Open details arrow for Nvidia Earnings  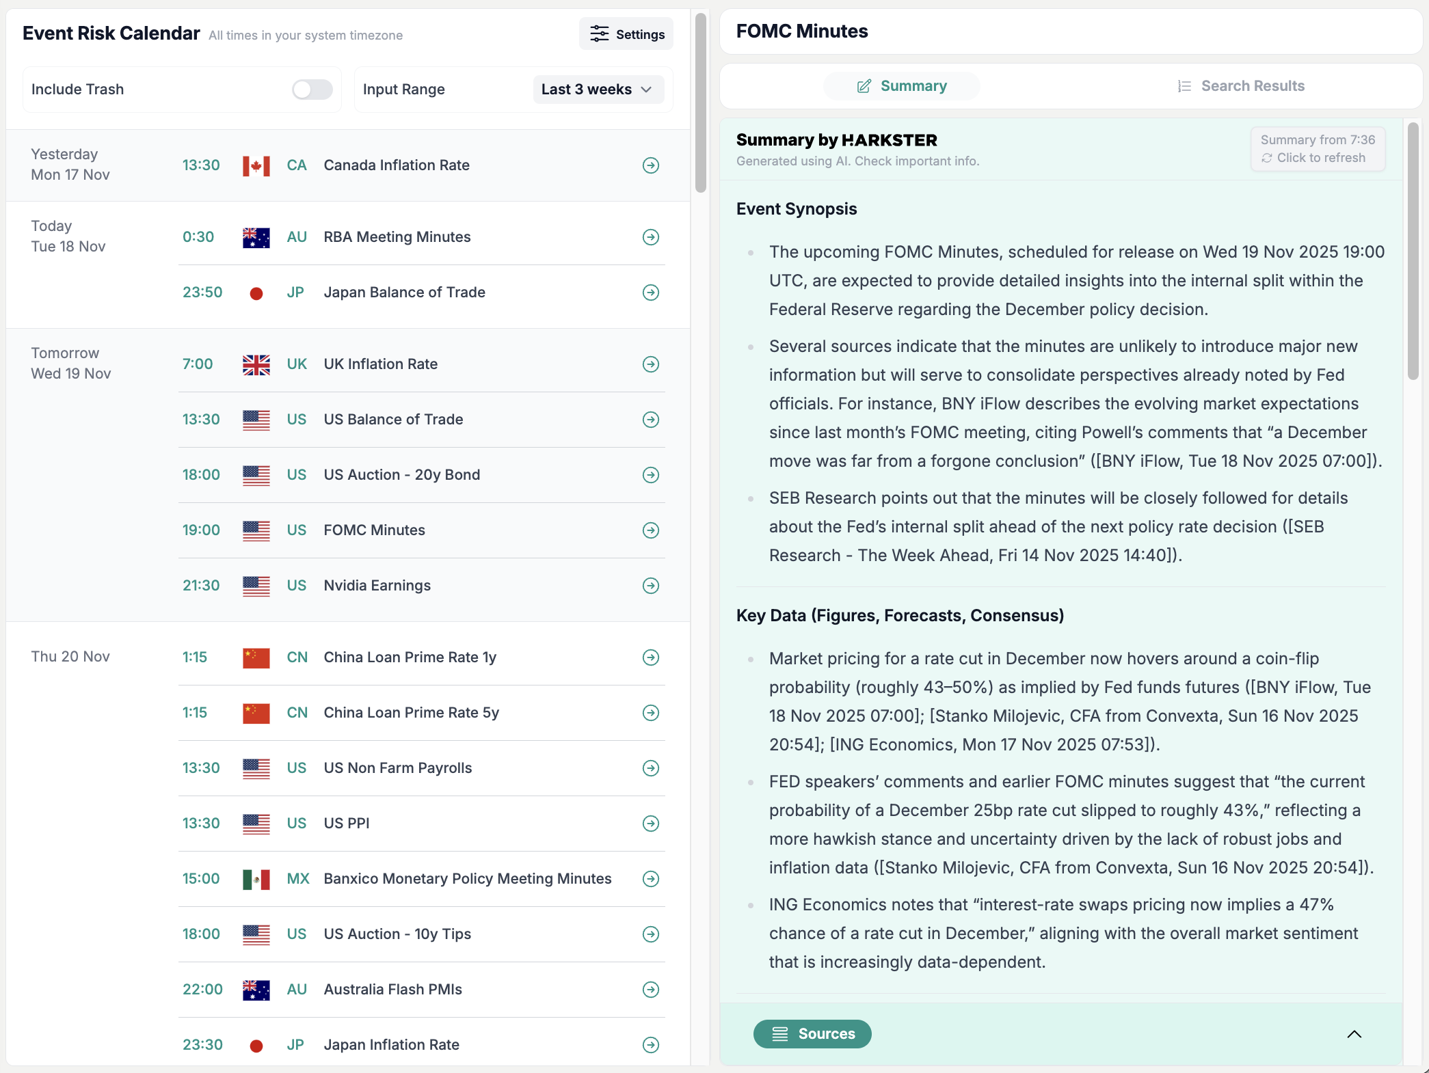coord(650,586)
